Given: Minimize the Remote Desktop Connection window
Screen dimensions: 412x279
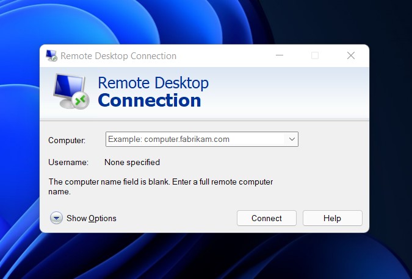Looking at the screenshot, I should pos(280,55).
